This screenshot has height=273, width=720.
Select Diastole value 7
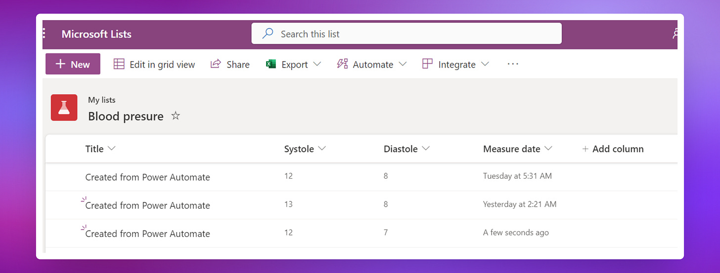click(386, 233)
